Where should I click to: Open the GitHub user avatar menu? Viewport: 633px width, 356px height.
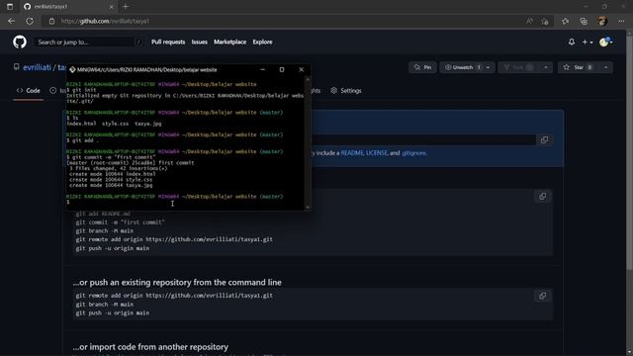coord(605,42)
